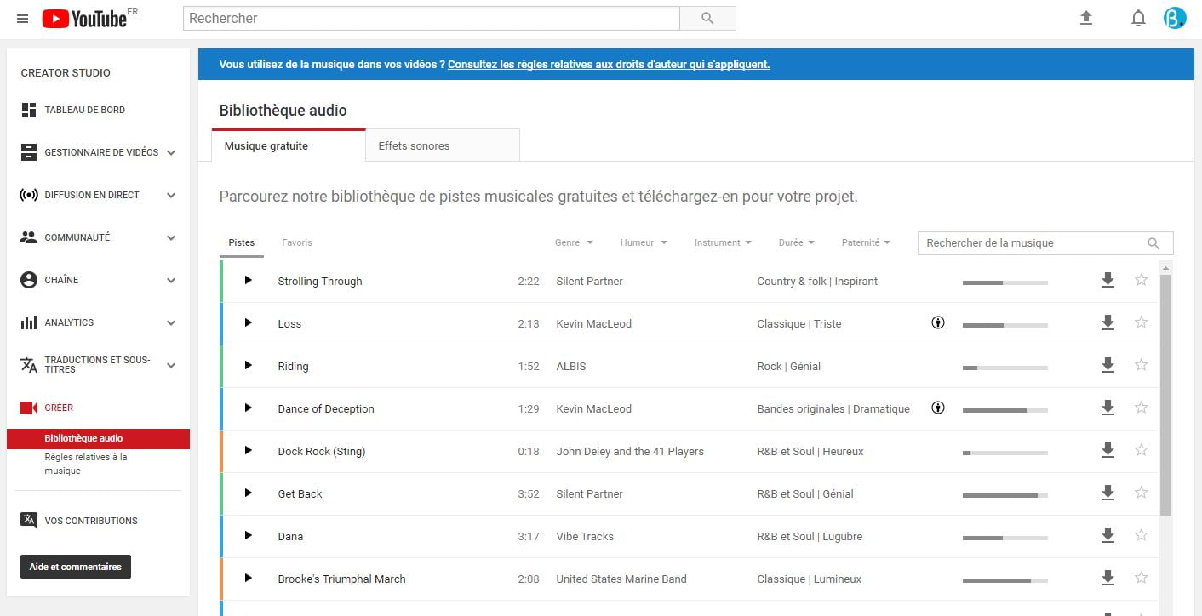Open the Paternité filter dropdown

tap(866, 242)
